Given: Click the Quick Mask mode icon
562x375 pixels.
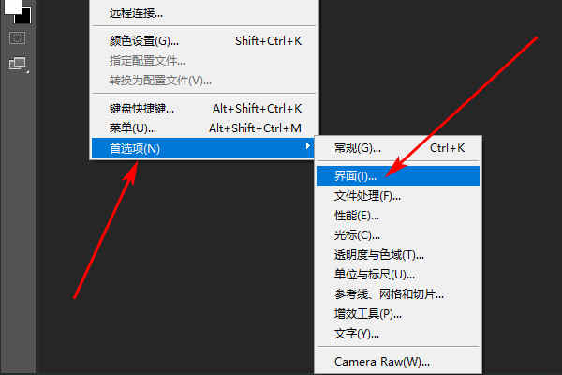Looking at the screenshot, I should 17,38.
